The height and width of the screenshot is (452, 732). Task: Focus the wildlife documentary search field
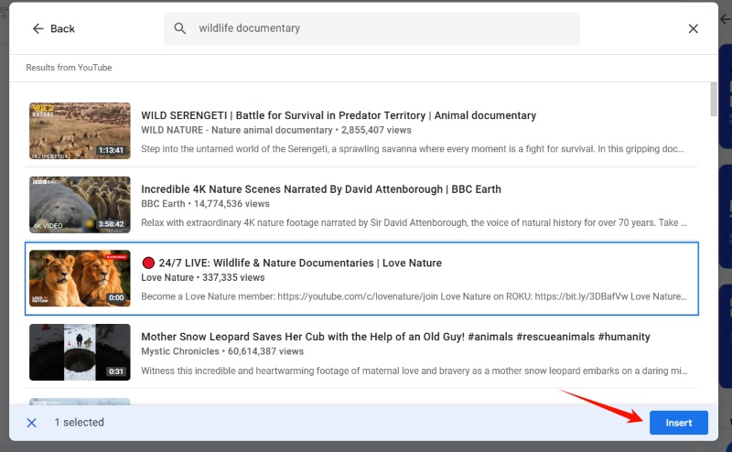point(371,28)
